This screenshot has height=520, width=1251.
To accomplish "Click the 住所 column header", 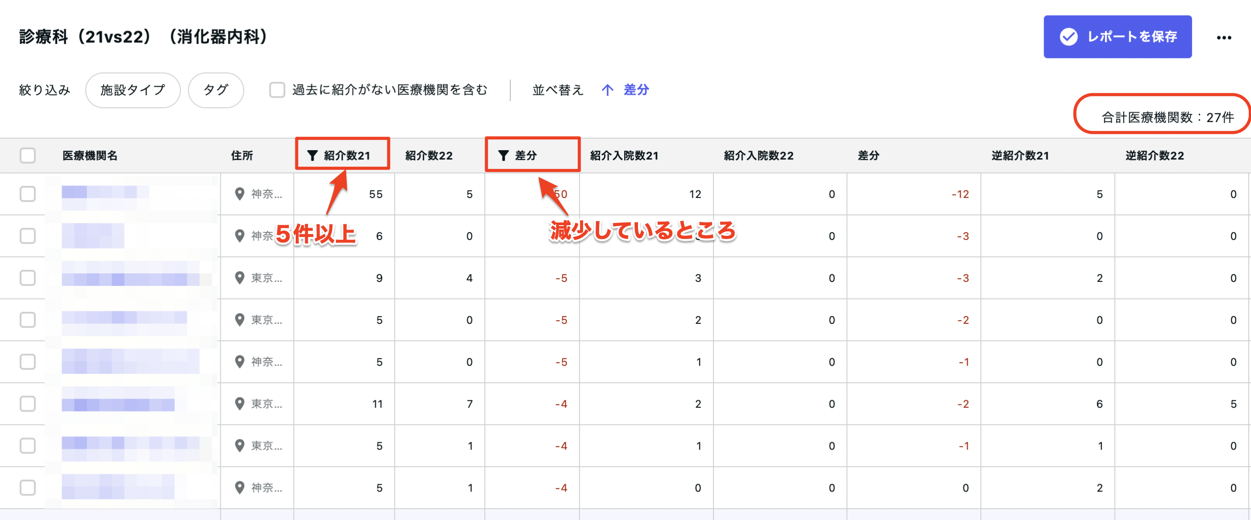I will pos(242,155).
